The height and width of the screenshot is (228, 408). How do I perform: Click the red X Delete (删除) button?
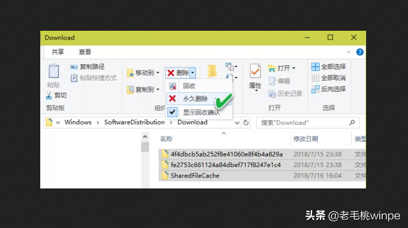(178, 73)
